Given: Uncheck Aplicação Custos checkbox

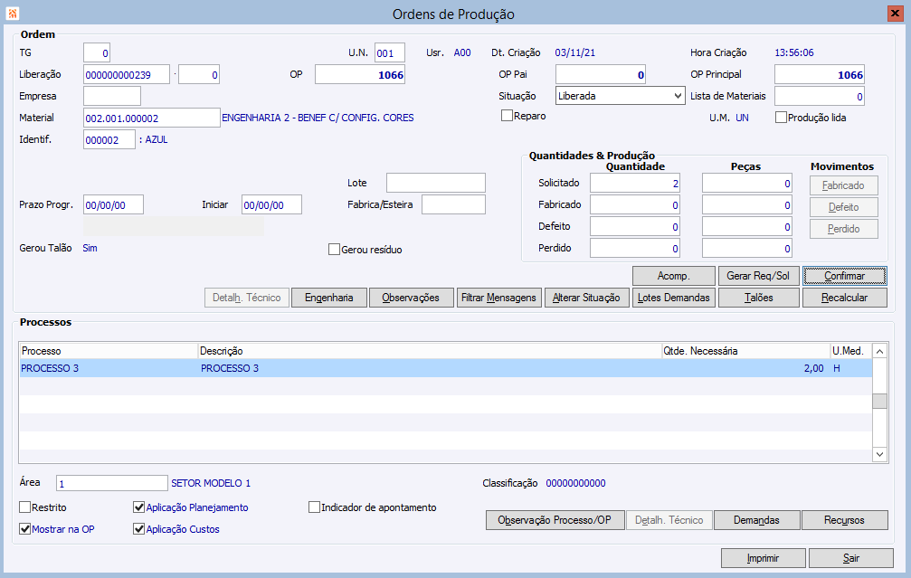Looking at the screenshot, I should [138, 528].
